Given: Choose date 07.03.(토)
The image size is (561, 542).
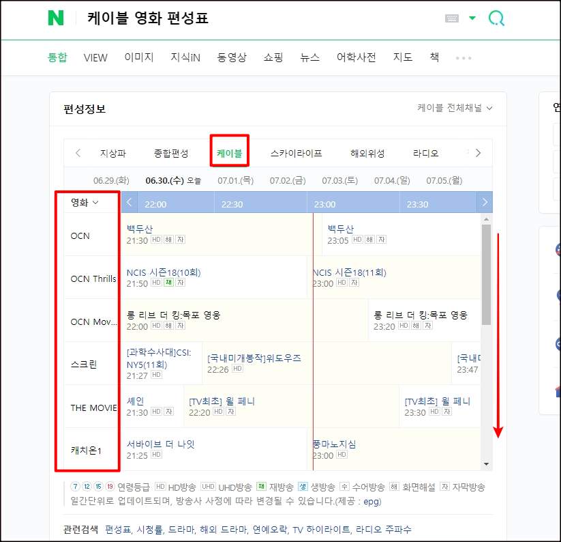Looking at the screenshot, I should pos(340,180).
